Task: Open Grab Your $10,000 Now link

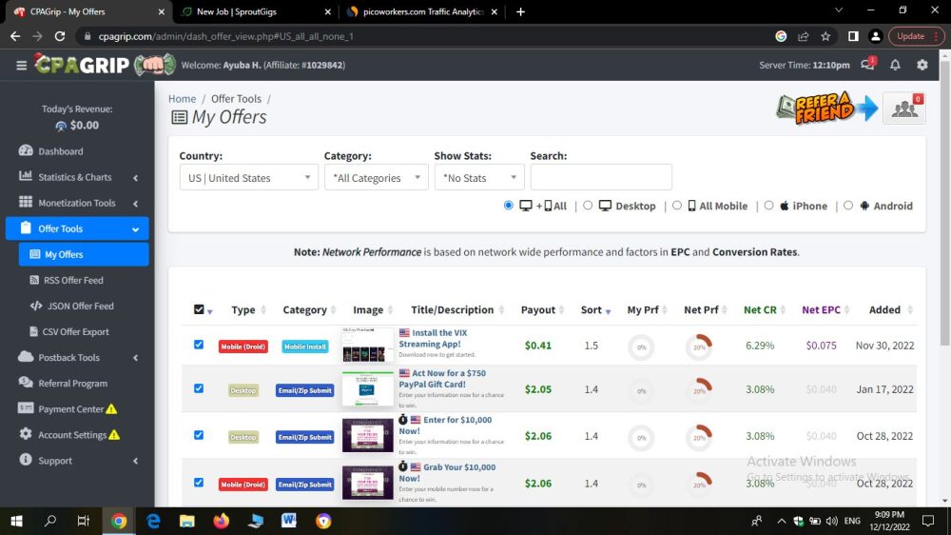Action: [447, 472]
